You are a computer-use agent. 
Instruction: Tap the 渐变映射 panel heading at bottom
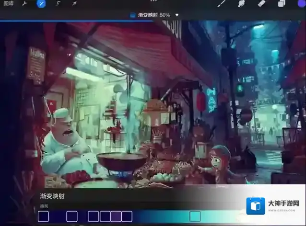[x=52, y=196]
